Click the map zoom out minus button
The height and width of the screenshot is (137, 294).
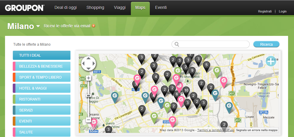click(x=89, y=120)
